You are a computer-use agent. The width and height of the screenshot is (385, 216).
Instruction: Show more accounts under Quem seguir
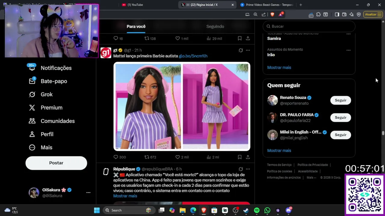tap(279, 151)
